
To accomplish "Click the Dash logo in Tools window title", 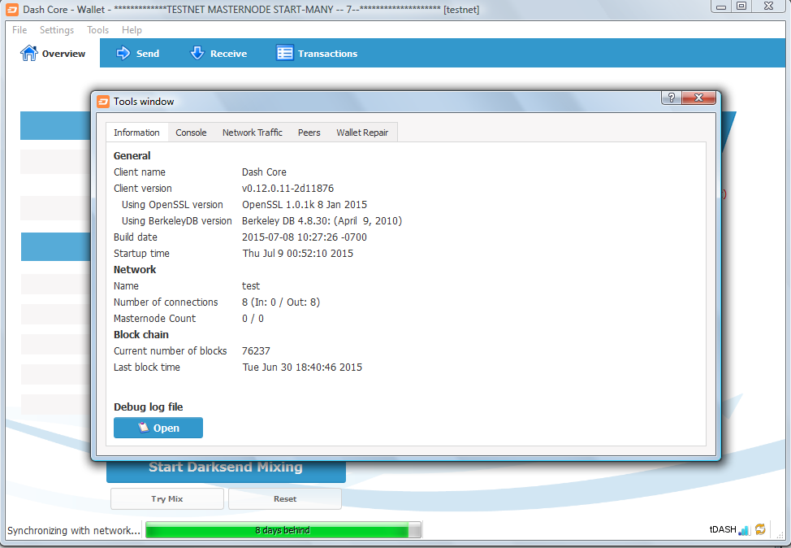I will coord(103,102).
